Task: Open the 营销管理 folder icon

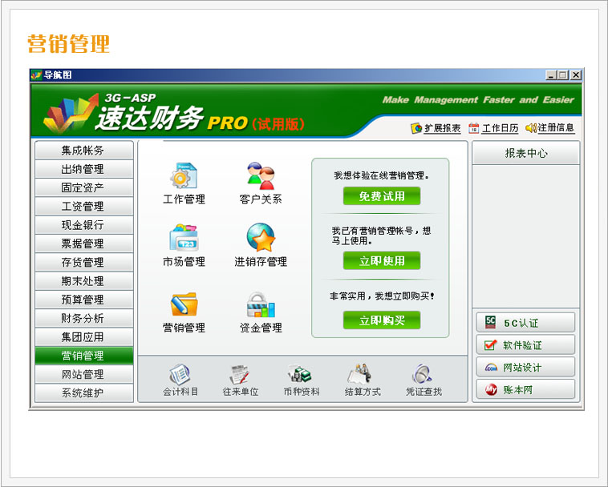Action: 184,304
